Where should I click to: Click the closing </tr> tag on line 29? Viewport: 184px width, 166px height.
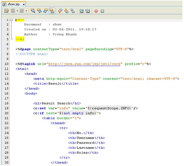click(65, 158)
